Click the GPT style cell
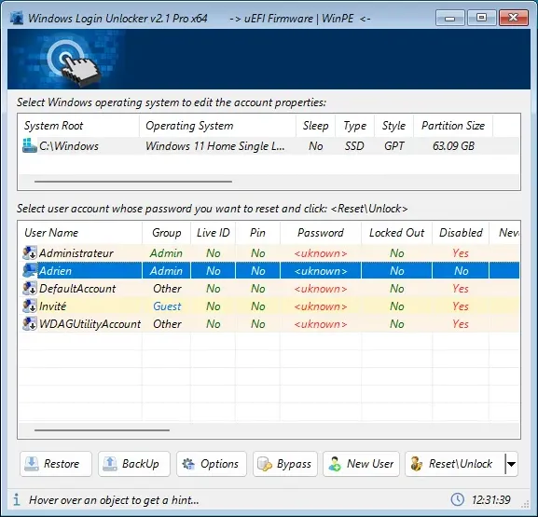Image resolution: width=538 pixels, height=517 pixels. pyautogui.click(x=393, y=146)
